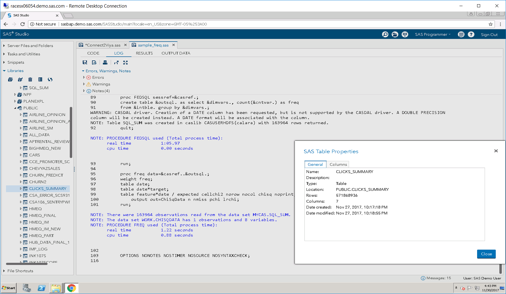Click the messages info icon in status bar
Image resolution: width=506 pixels, height=294 pixels.
423,278
